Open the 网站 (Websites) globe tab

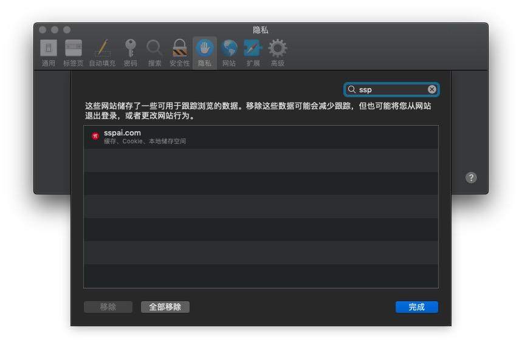coord(229,53)
